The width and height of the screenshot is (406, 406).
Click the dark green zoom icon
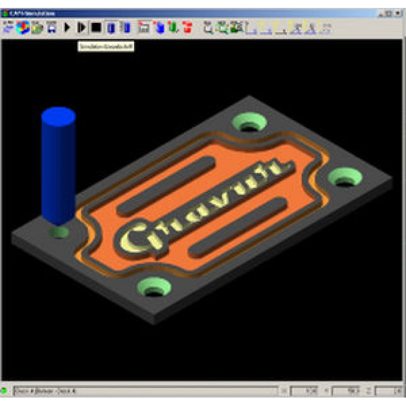pos(237,28)
